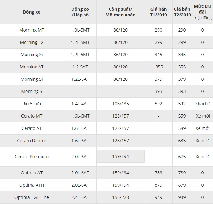
Task: Select the Morning EX model cell
Action: pyautogui.click(x=32, y=42)
